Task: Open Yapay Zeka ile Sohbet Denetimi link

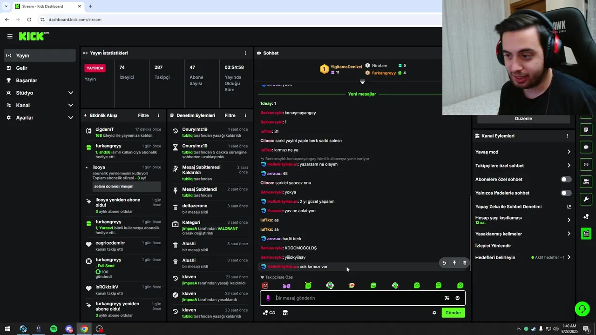Action: [x=523, y=207]
